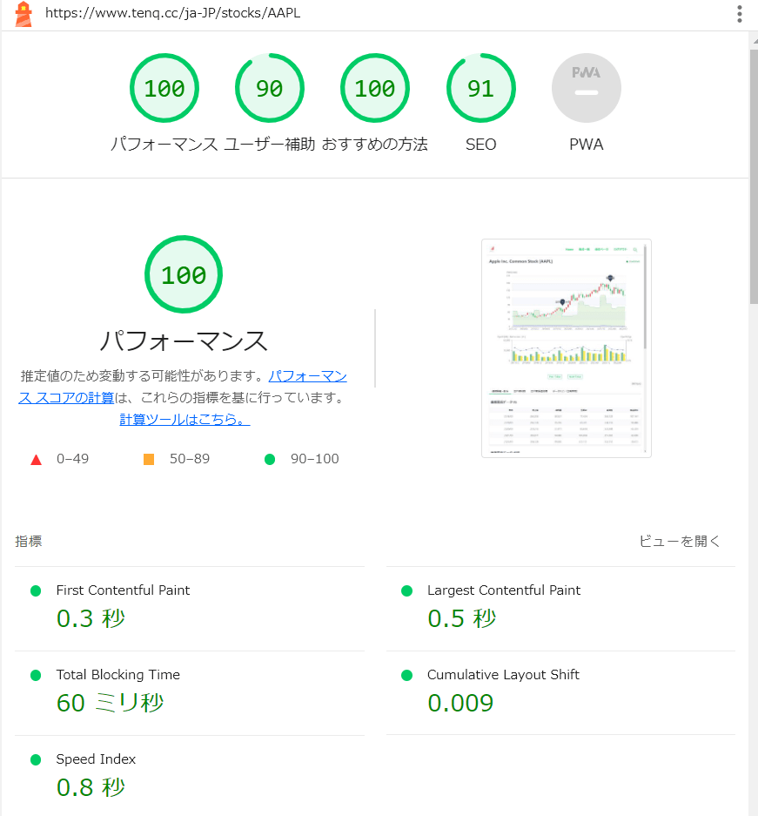The width and height of the screenshot is (758, 816).
Task: Click the grey PWA gauge
Action: [587, 88]
